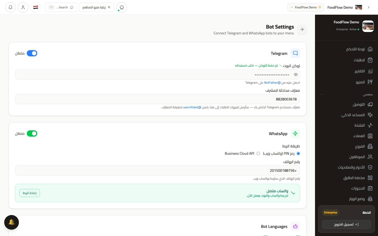Open the @BotFather link
The image size is (378, 236).
(x=272, y=83)
